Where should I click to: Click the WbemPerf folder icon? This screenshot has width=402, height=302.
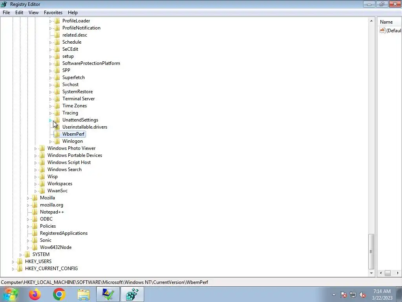pos(57,134)
